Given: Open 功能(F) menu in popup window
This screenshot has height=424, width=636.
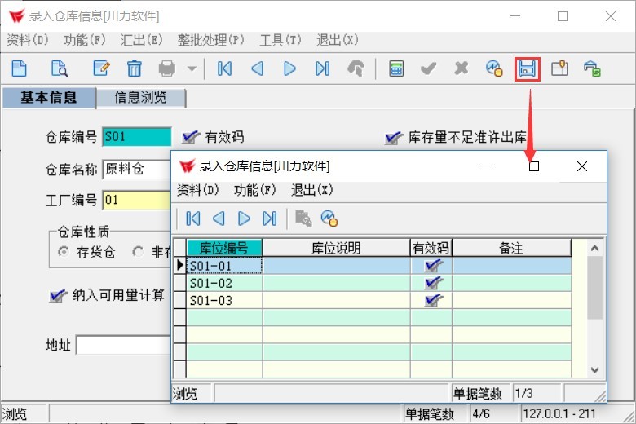Looking at the screenshot, I should pyautogui.click(x=254, y=190).
